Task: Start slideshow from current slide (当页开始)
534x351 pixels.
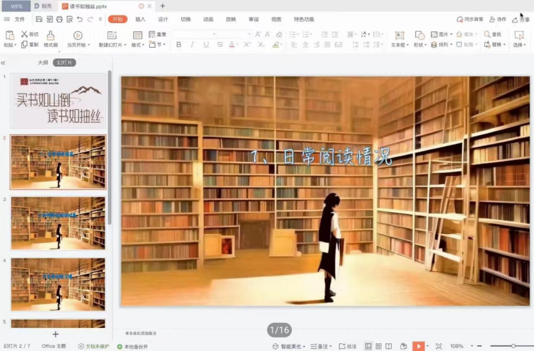Action: (77, 36)
